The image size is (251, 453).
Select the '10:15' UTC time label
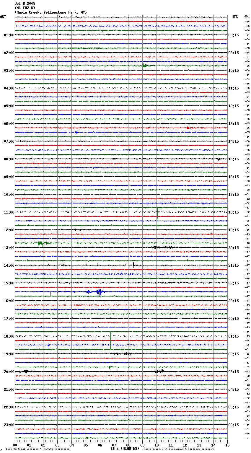click(x=234, y=71)
